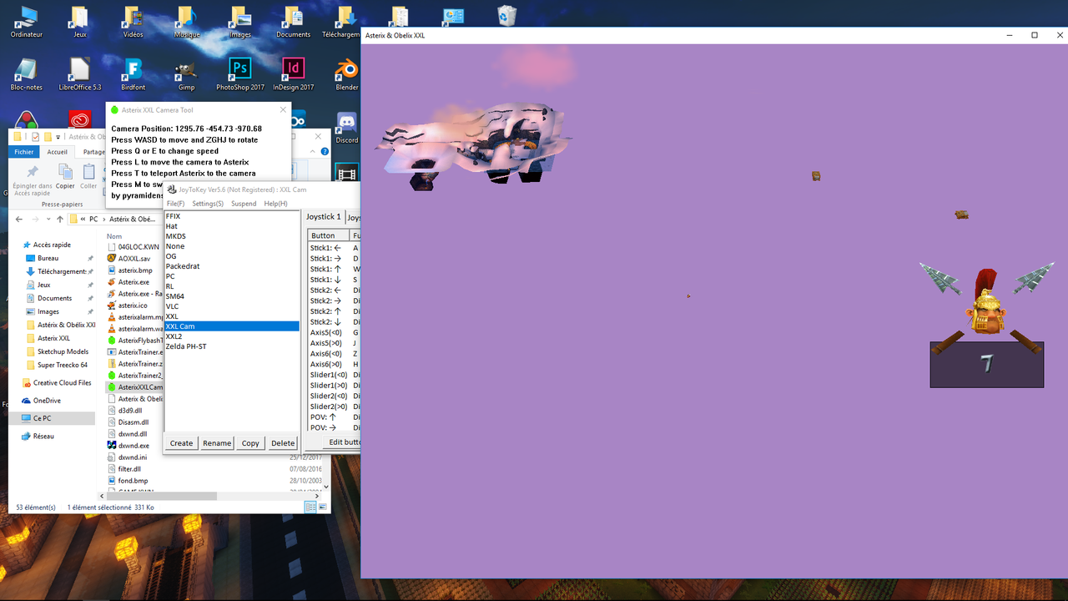The image size is (1068, 601).
Task: Open JoyToKey File(F) menu
Action: pos(175,204)
